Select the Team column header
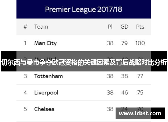This screenshot has height=122, width=168. tap(41, 27)
